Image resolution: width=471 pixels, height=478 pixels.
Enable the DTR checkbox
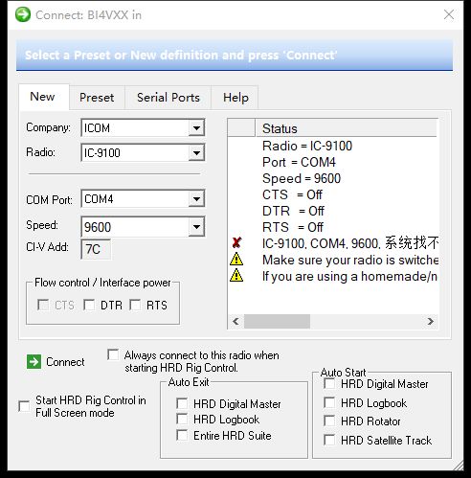pos(89,305)
